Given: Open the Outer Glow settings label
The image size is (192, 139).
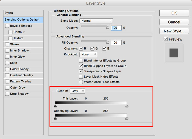Looking at the screenshot, I should click(x=18, y=87).
